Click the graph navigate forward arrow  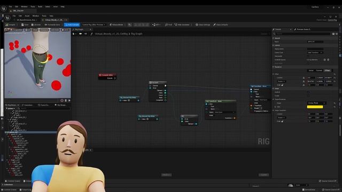[x=85, y=34]
